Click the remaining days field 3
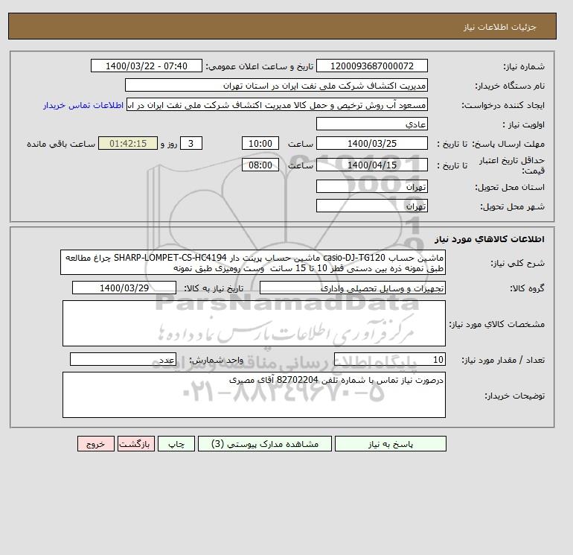 click(x=191, y=144)
